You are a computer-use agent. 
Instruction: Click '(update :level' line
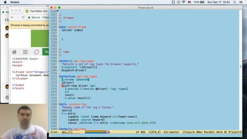102,117
